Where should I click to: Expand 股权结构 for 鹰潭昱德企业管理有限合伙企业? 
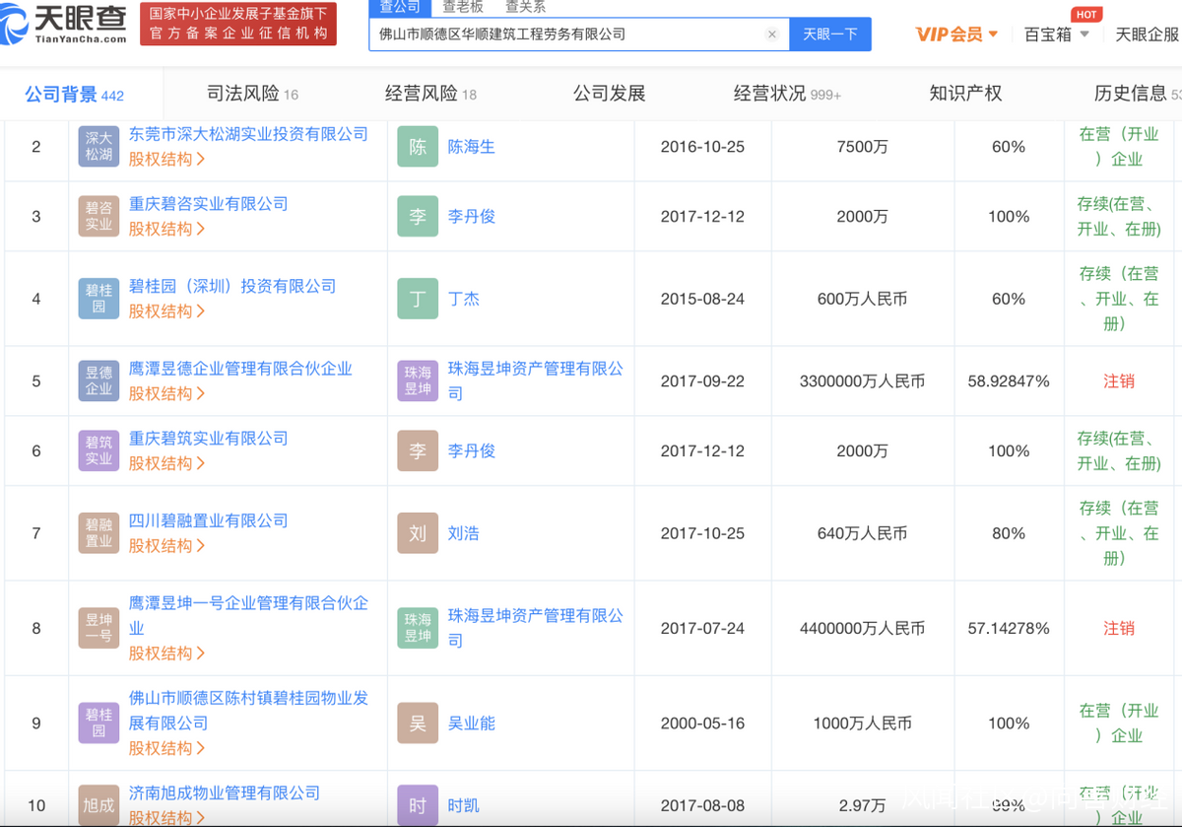(166, 393)
